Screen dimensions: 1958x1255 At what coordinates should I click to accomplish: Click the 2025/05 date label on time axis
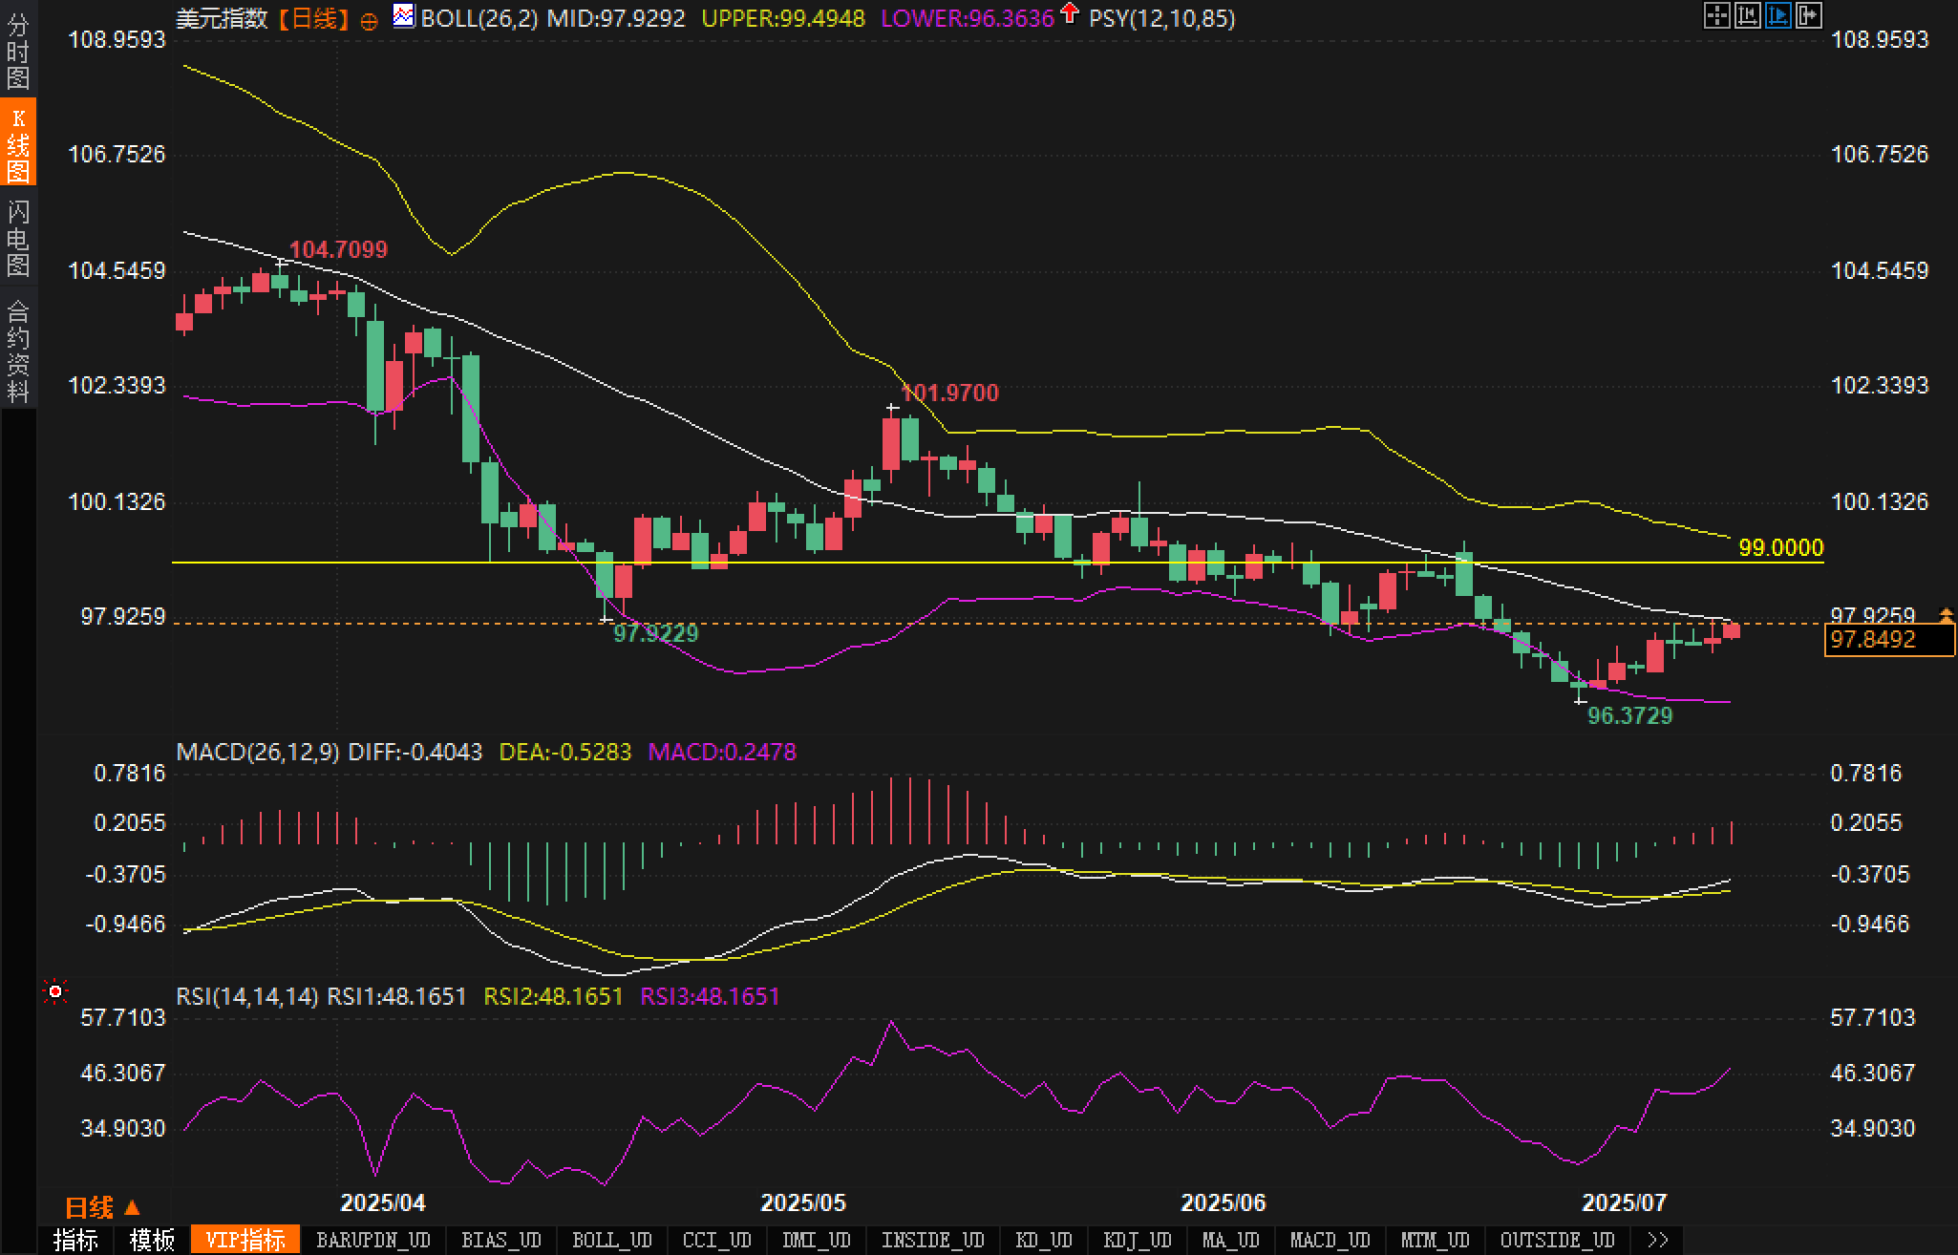(x=803, y=1202)
